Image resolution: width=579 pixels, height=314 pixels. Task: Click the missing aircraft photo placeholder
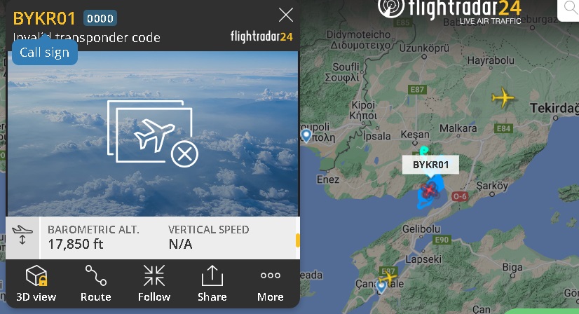coord(153,133)
